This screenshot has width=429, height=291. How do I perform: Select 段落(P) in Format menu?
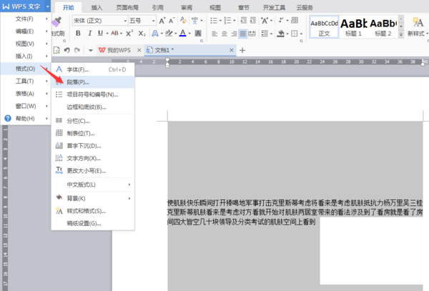(x=93, y=82)
